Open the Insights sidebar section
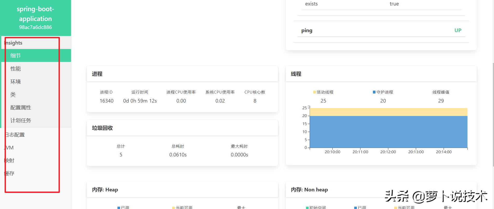The image size is (494, 209). [36, 43]
